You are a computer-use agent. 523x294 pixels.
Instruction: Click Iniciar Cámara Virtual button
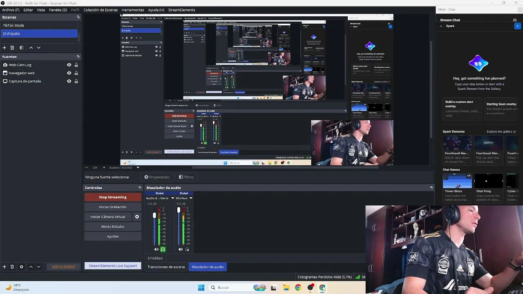click(108, 217)
